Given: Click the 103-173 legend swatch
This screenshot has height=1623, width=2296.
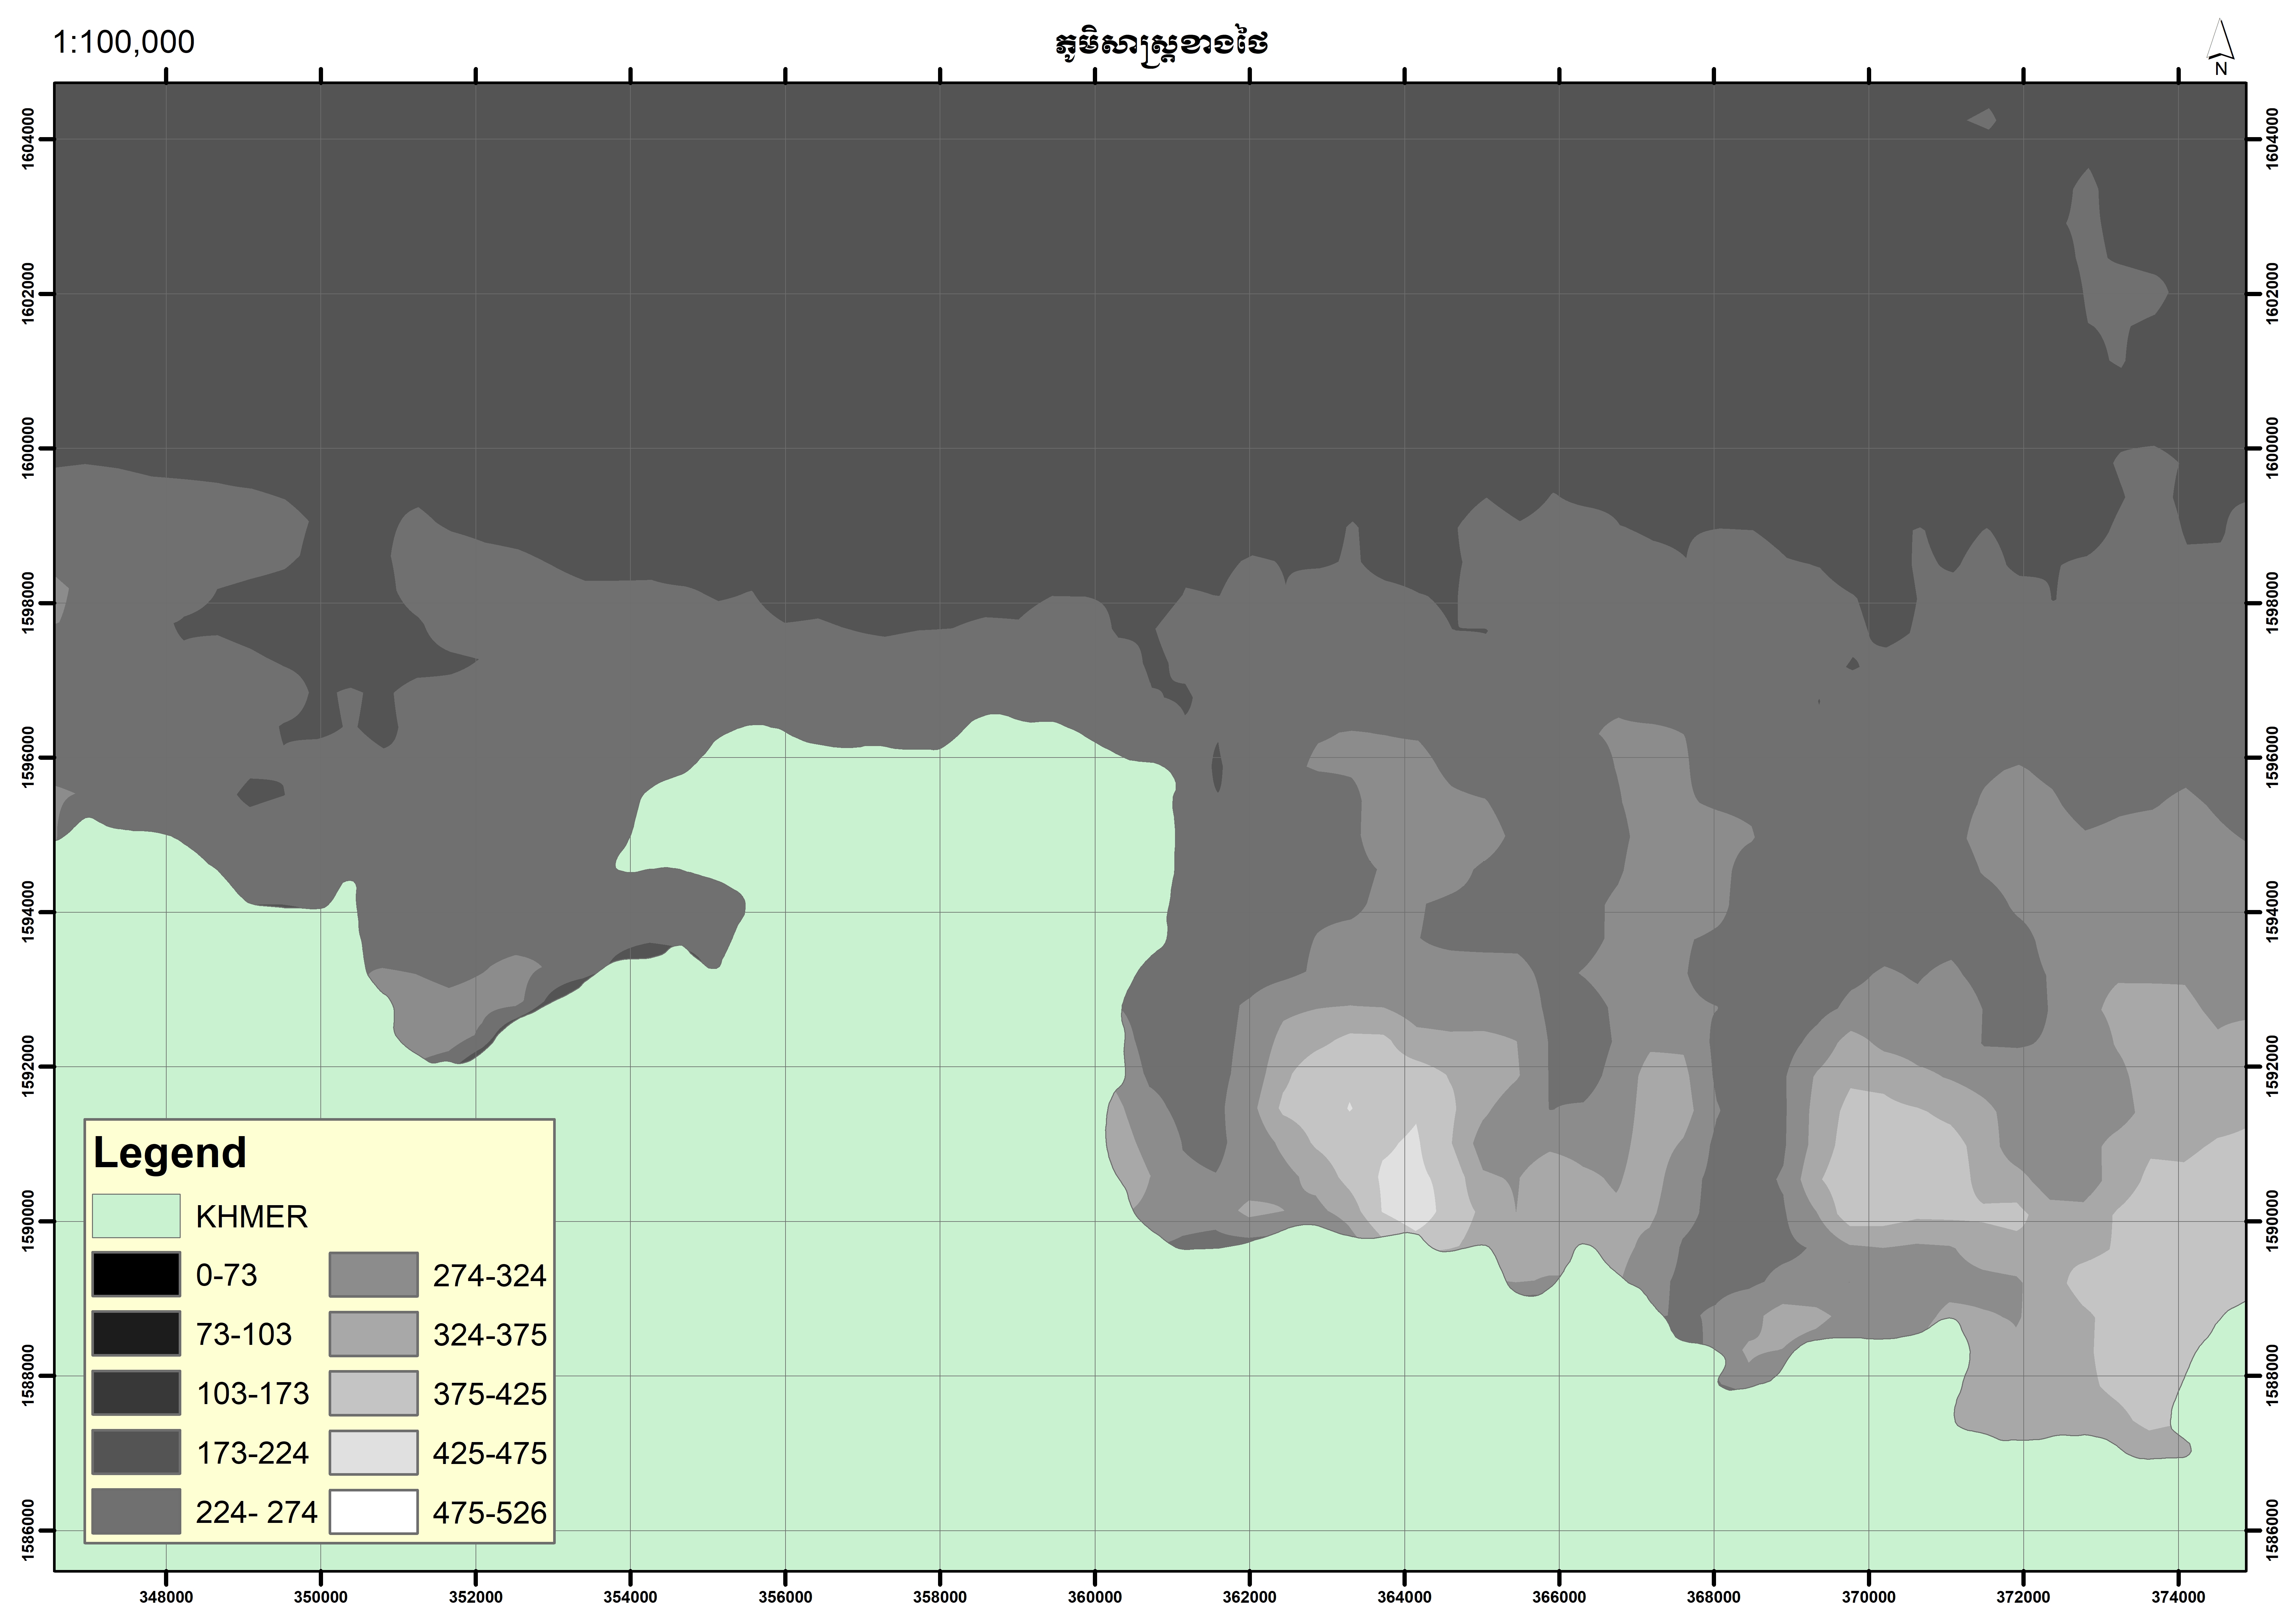Looking at the screenshot, I should pos(136,1393).
